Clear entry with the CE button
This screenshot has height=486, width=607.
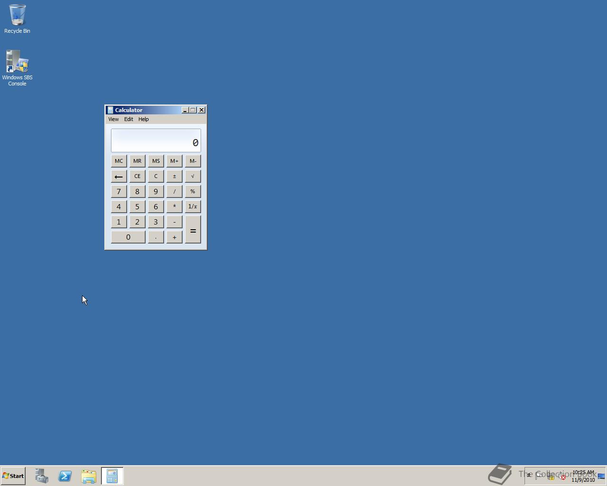pyautogui.click(x=137, y=176)
